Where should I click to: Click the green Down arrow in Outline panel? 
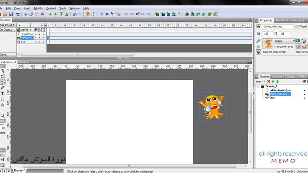coord(278,81)
